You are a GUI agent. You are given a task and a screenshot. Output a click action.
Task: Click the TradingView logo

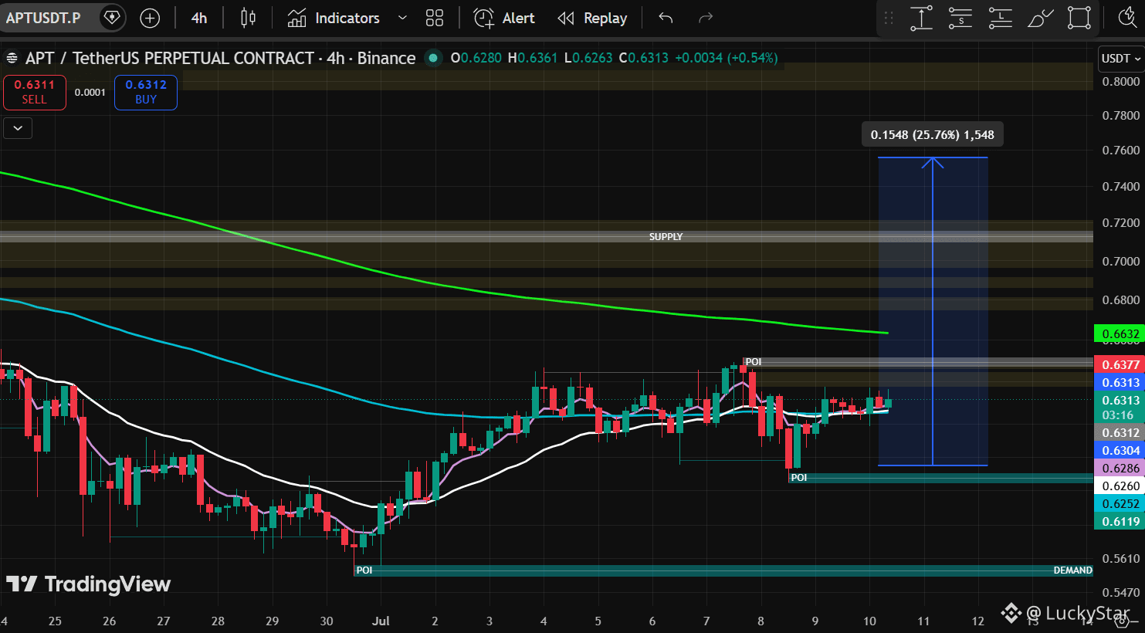(88, 584)
